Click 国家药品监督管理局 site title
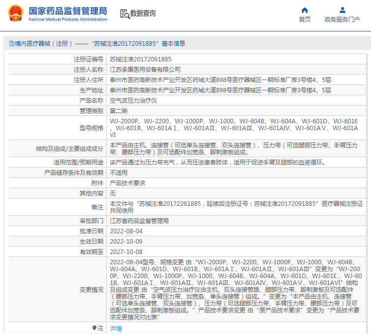This screenshot has width=371, height=334. 68,11
